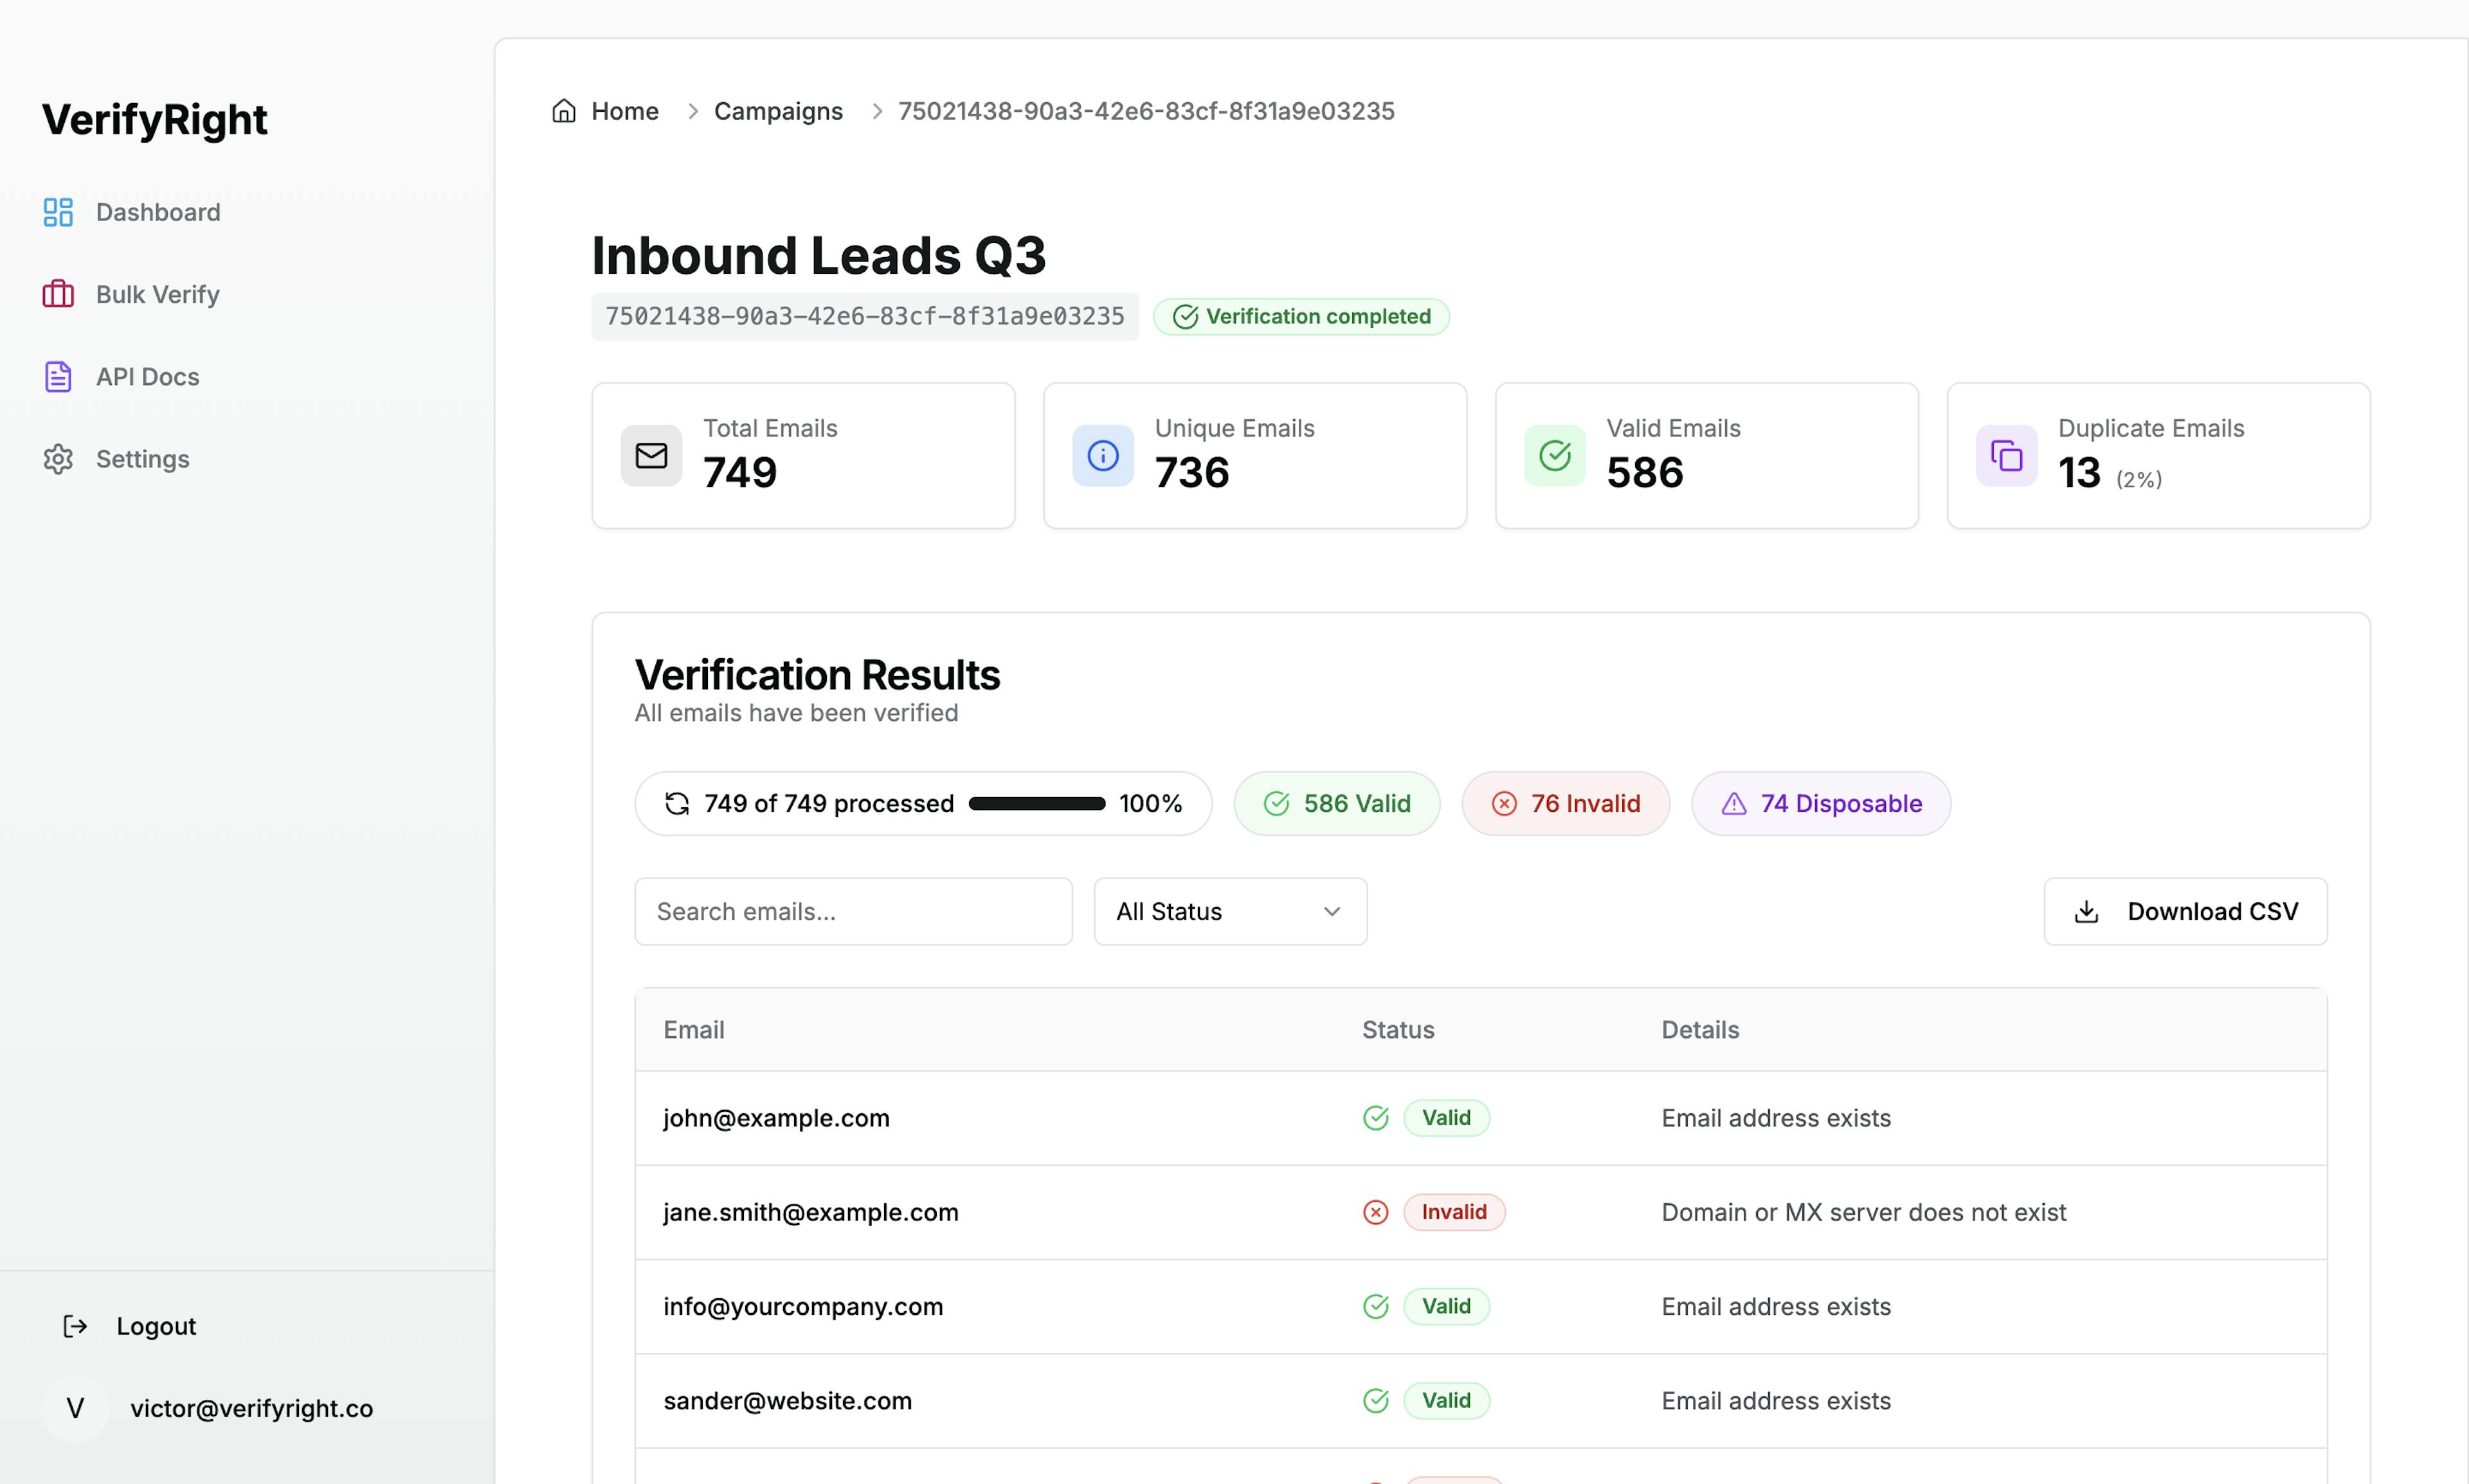The width and height of the screenshot is (2469, 1484).
Task: Filter by the 74 Disposable chip
Action: coord(1821,804)
